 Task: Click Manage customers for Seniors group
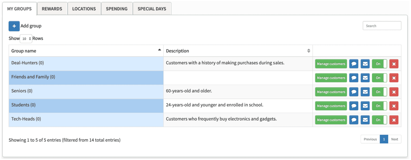pyautogui.click(x=331, y=92)
